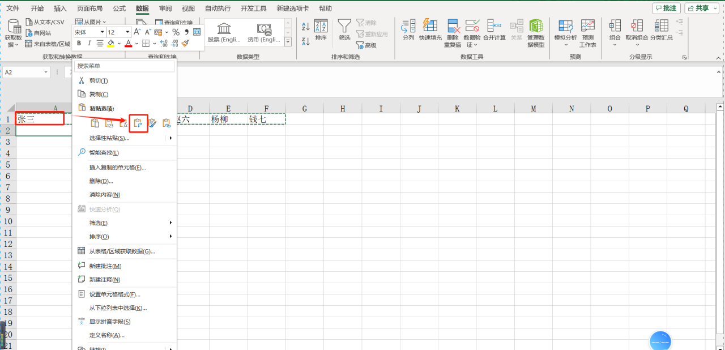Image resolution: width=725 pixels, height=350 pixels.
Task: Click sort A to Z ascending icon
Action: click(x=305, y=27)
